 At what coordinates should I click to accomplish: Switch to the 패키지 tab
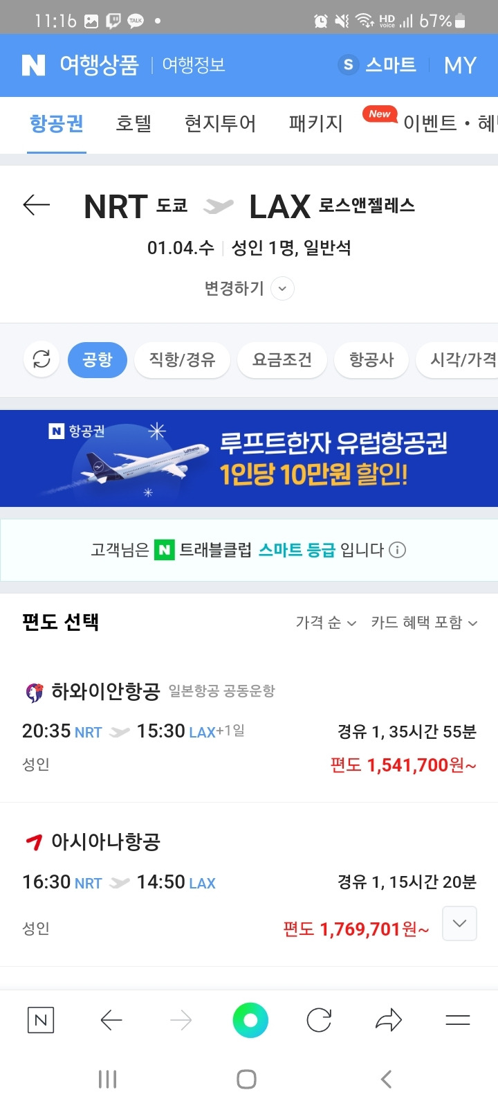(x=315, y=124)
